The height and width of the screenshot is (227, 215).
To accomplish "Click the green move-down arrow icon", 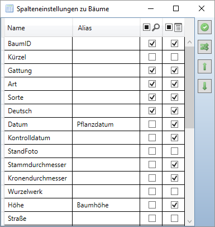I will point(204,86).
